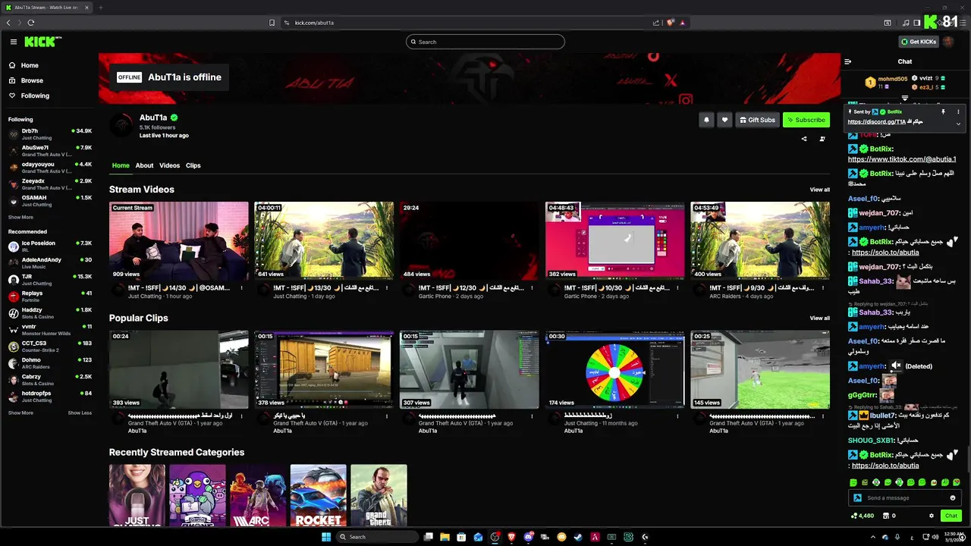Screen dimensions: 971x546
Task: Click the KICK logo
Action: point(42,42)
